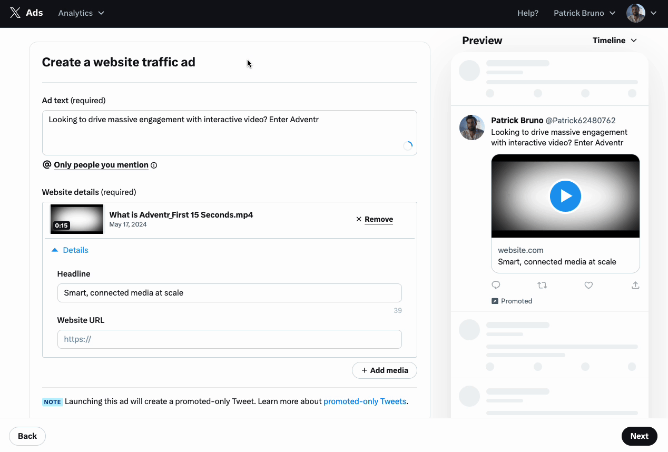Click the website.com card link in preview

[520, 250]
